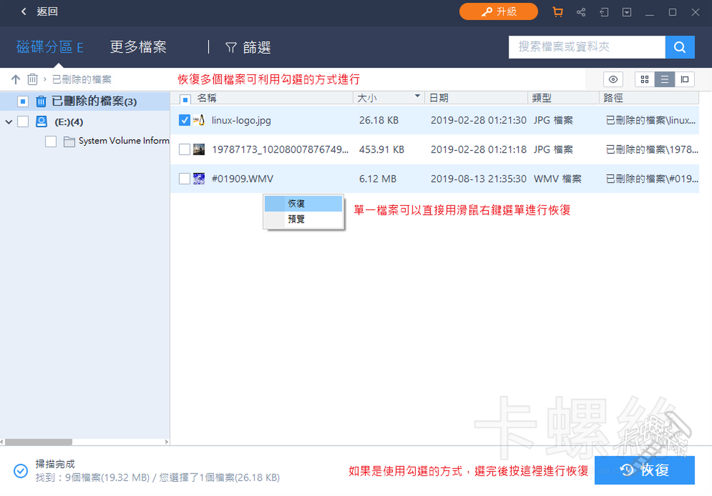This screenshot has width=712, height=496.
Task: Switch to preview pane view
Action: (685, 79)
